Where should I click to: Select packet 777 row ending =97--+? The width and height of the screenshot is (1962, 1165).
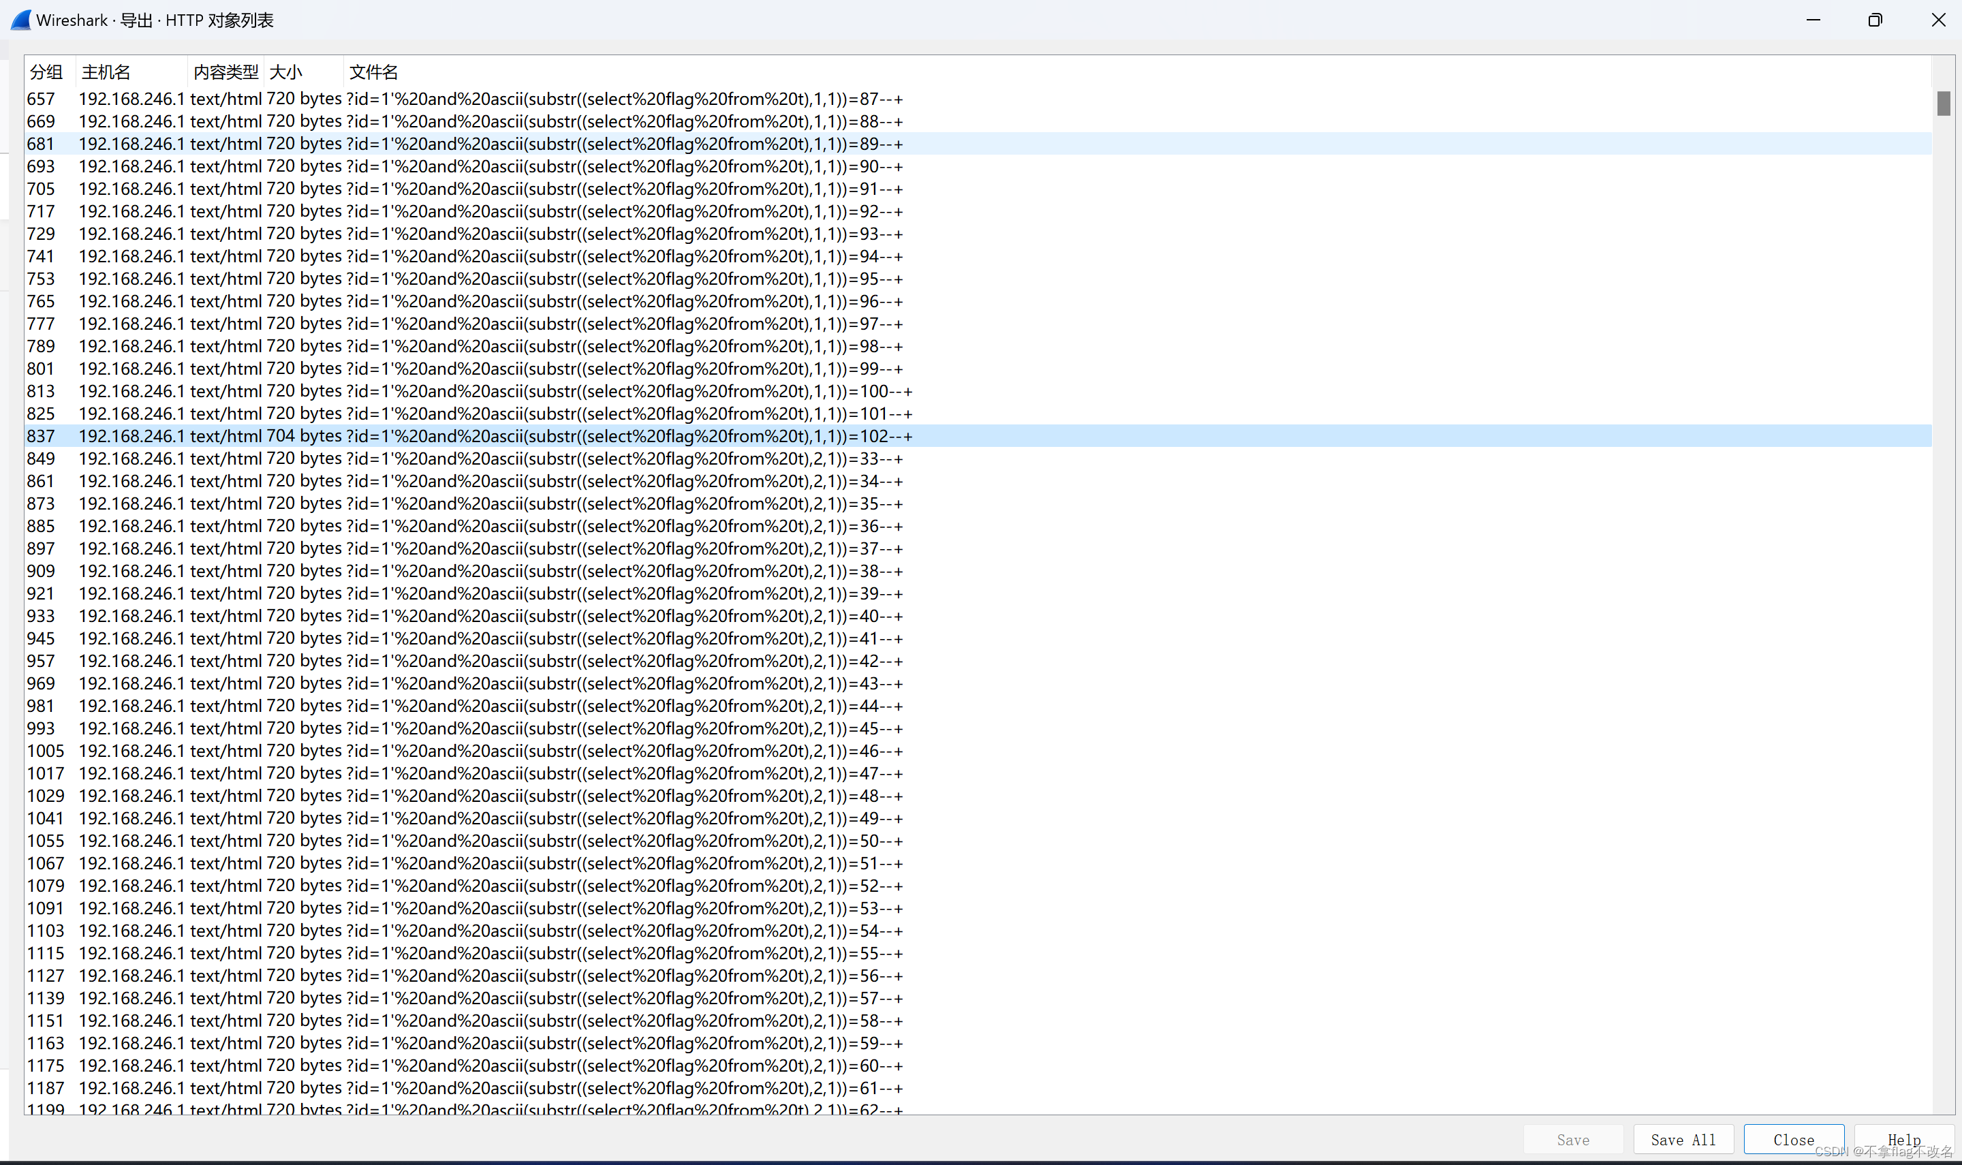tap(978, 324)
